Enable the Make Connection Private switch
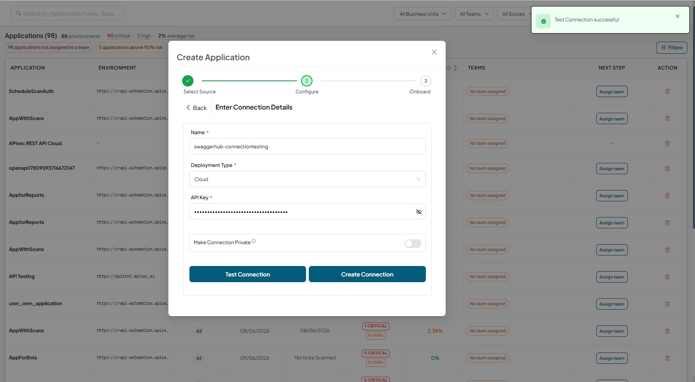 413,243
